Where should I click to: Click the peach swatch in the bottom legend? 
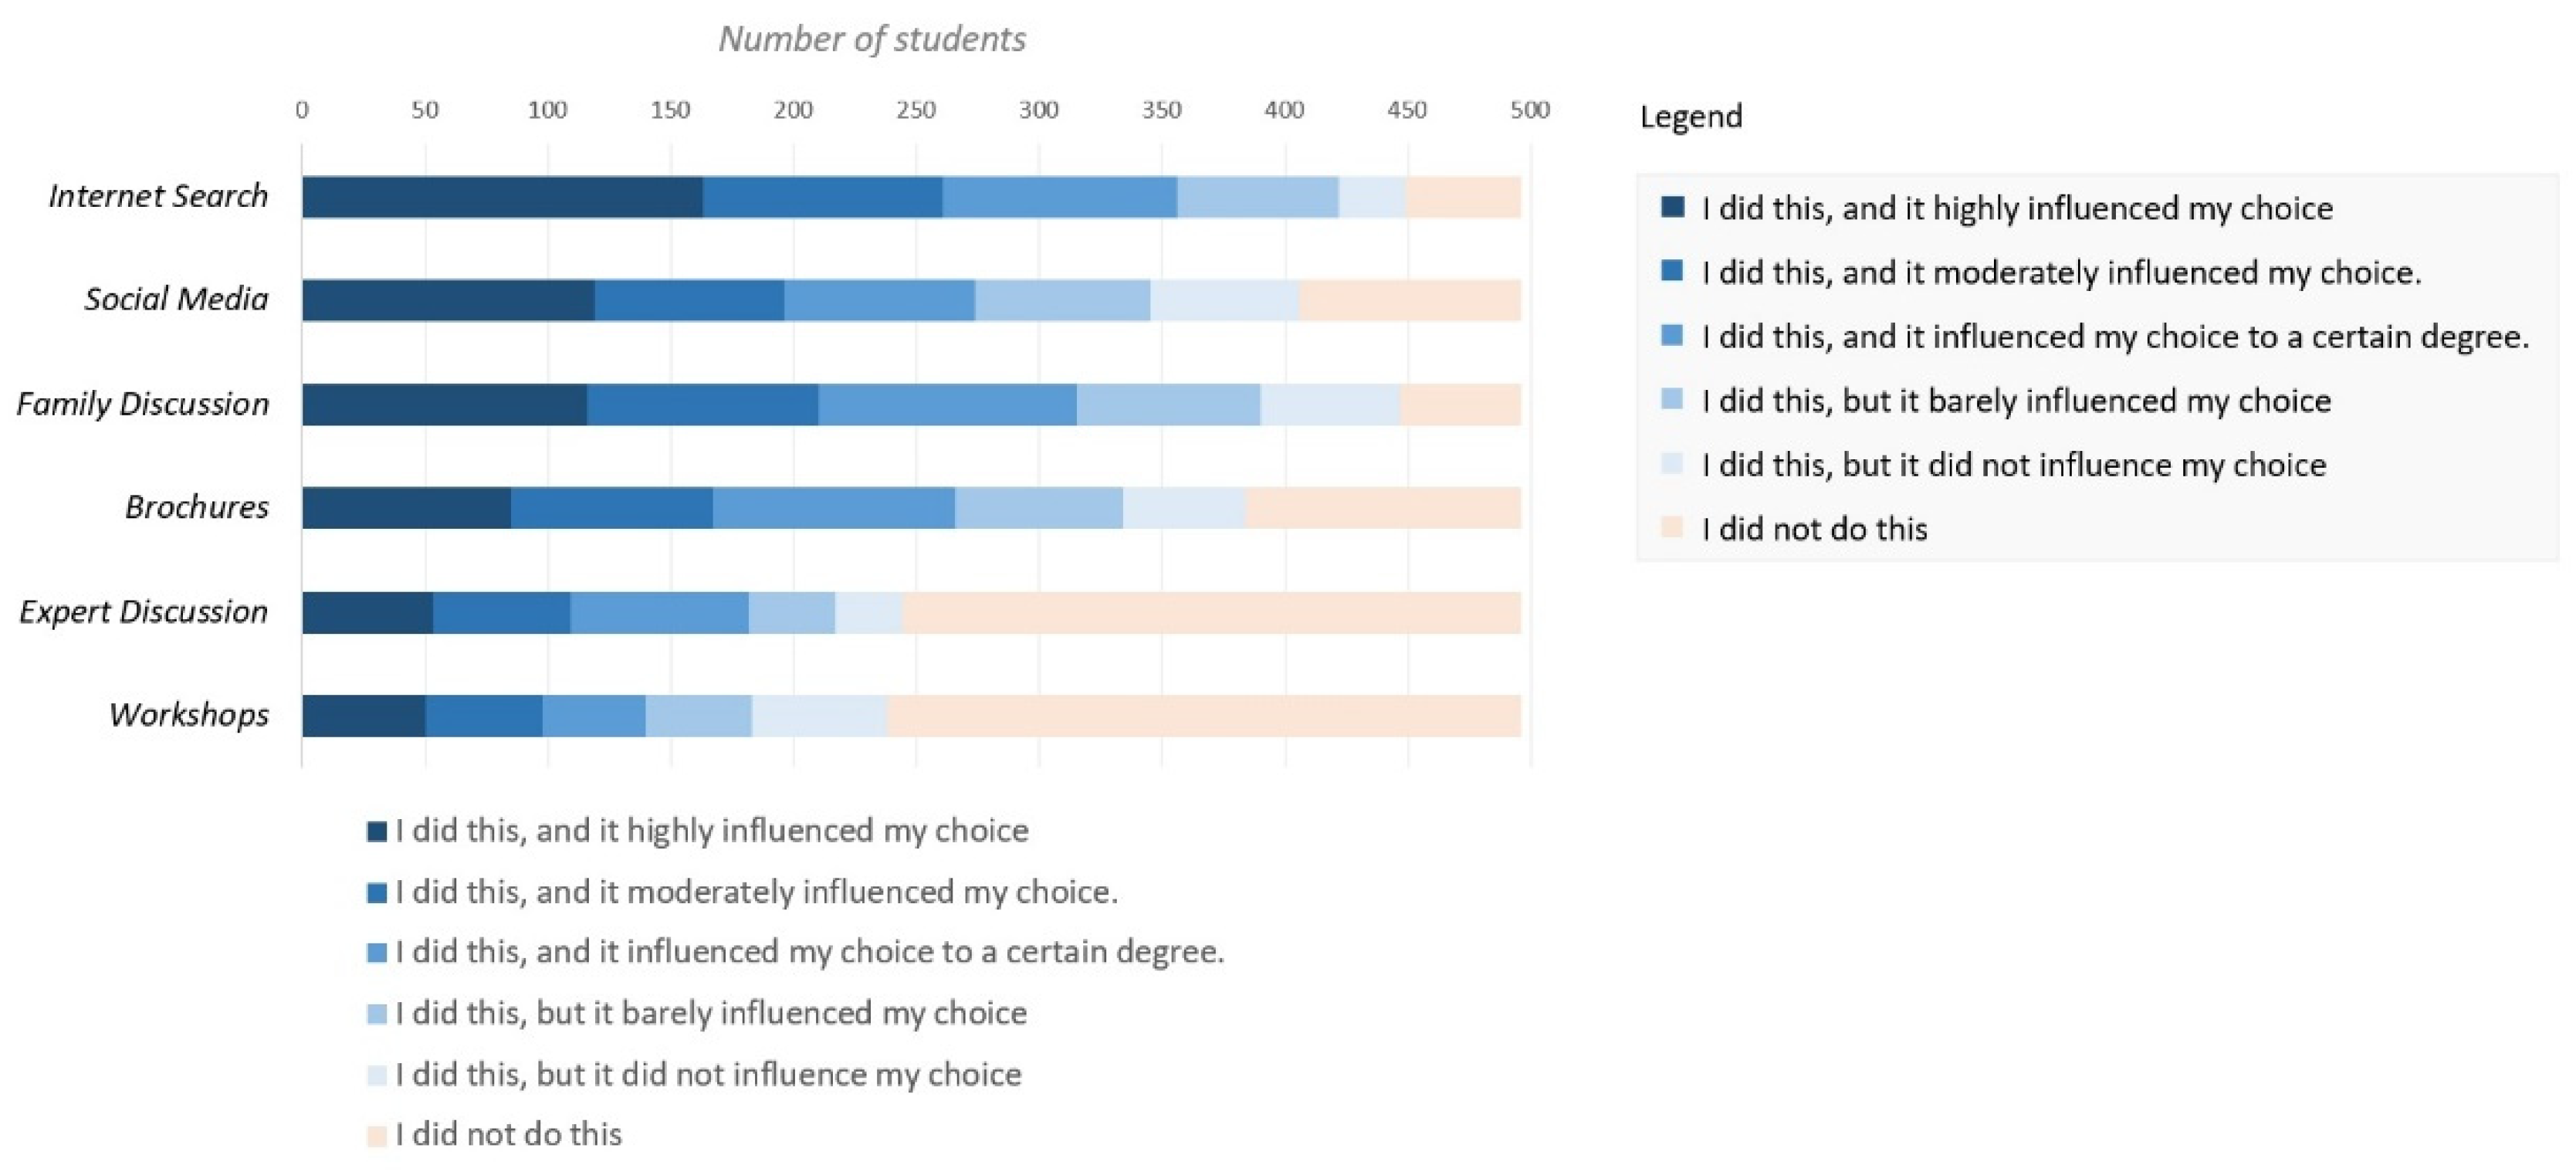377,1135
